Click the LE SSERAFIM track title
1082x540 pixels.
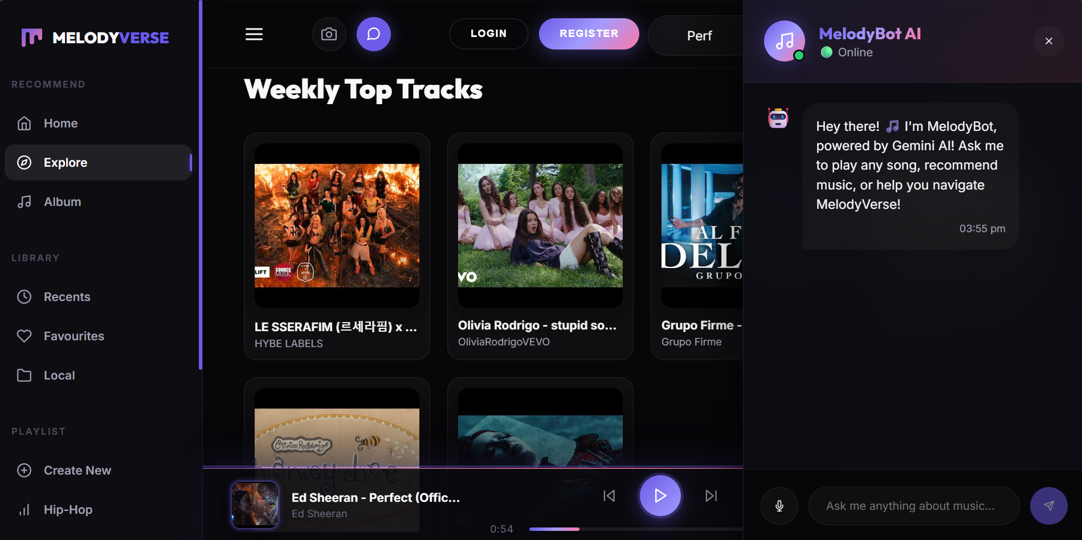point(336,327)
